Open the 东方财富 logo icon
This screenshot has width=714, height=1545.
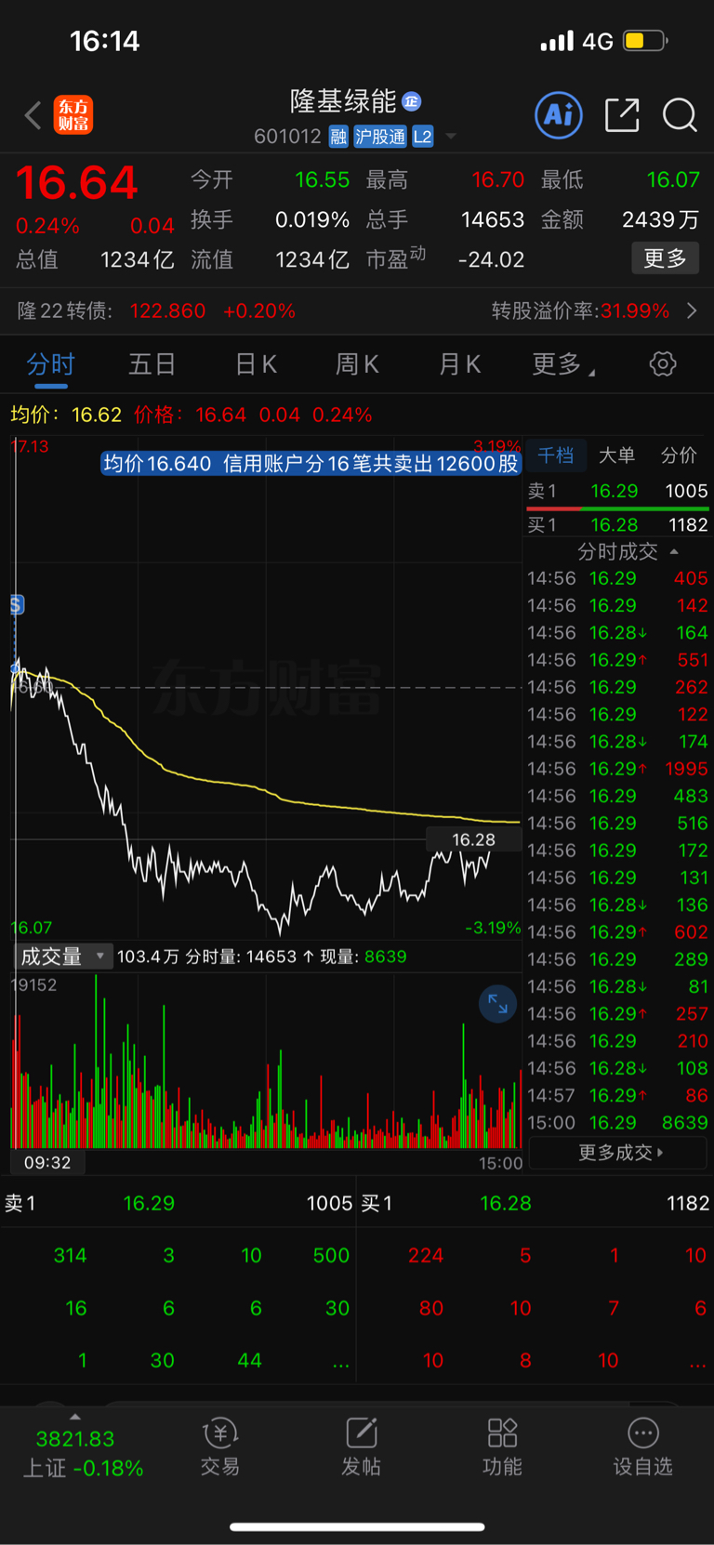(73, 115)
